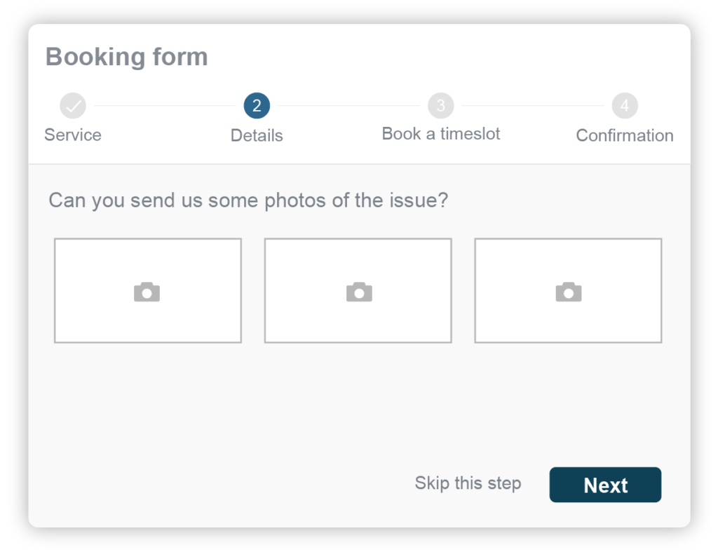The height and width of the screenshot is (552, 718).
Task: Jump ahead to Book a timeslot
Action: pos(440,133)
